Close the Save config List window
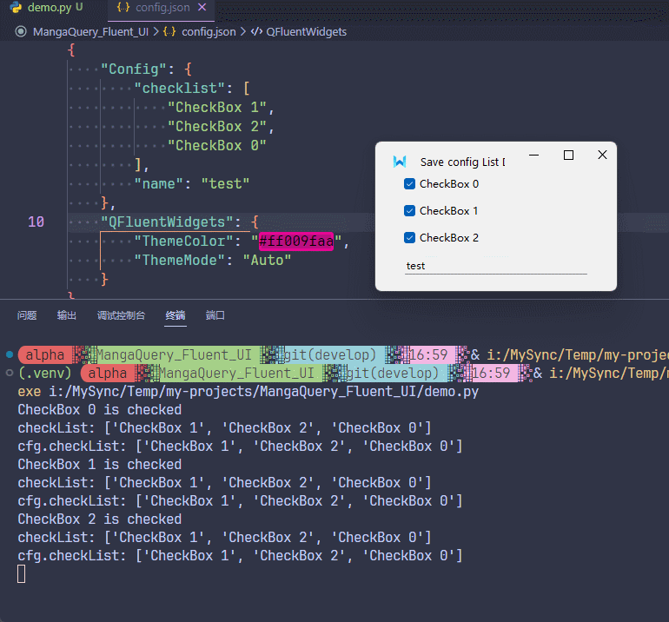The image size is (669, 622). coord(602,155)
